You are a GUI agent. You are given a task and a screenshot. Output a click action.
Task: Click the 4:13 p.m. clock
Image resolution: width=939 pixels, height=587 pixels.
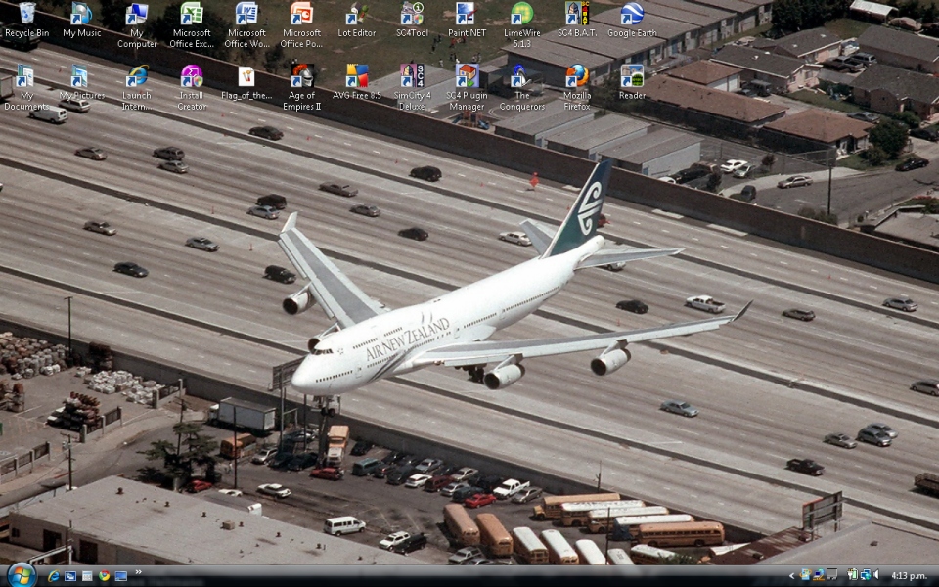(x=909, y=576)
